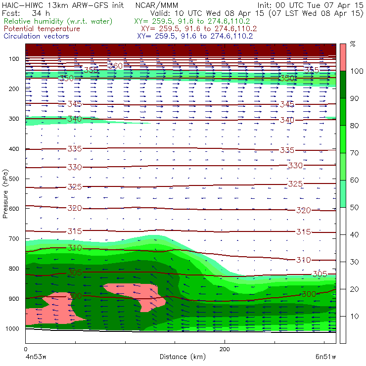366x366 pixels.
Task: Click the pink colorbar segment above 100%
Action: (x=343, y=57)
